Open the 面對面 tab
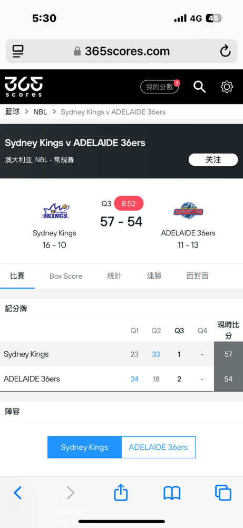Viewport: 243px width, 528px height. pyautogui.click(x=197, y=276)
